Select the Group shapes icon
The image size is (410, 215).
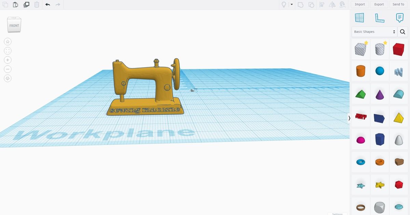tap(300, 5)
